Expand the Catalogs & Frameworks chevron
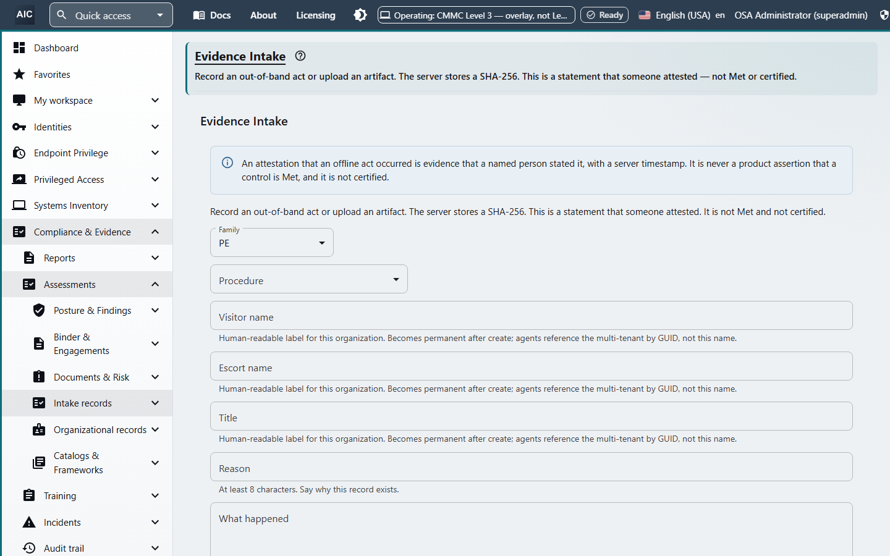Screen dimensions: 890x556 [x=155, y=463]
